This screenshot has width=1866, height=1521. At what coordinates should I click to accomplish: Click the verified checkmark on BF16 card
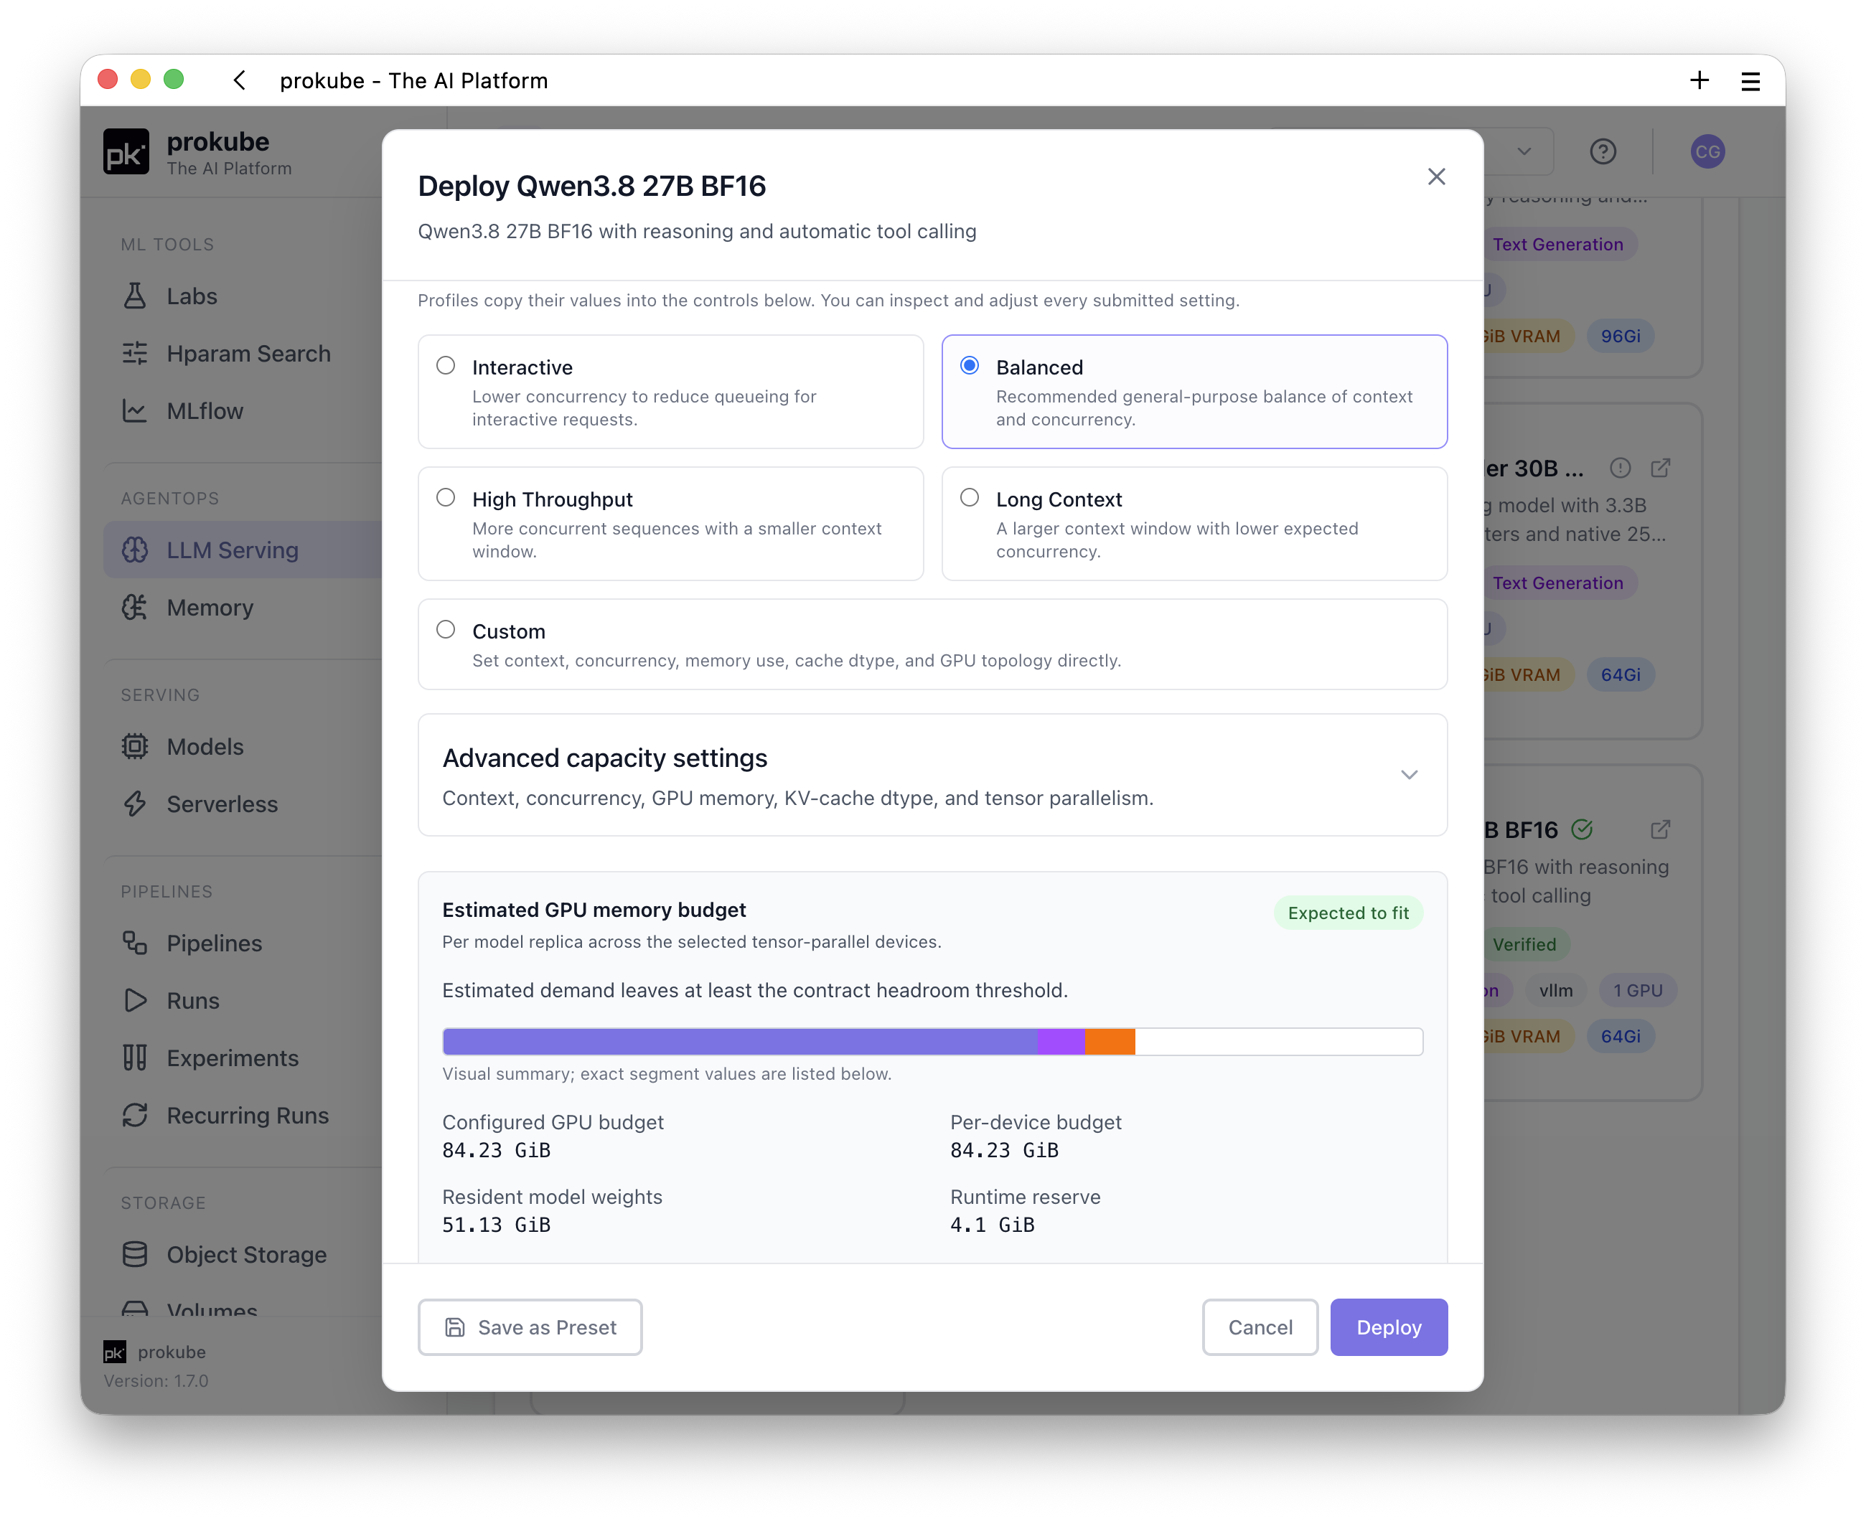coord(1582,829)
